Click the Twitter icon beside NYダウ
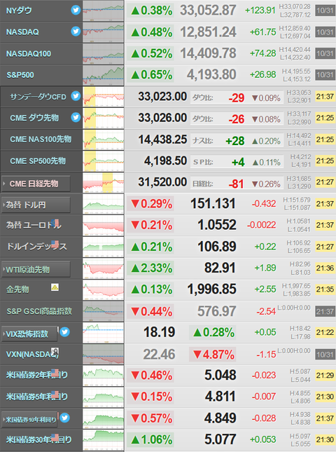This screenshot has width=336, height=452. (76, 10)
